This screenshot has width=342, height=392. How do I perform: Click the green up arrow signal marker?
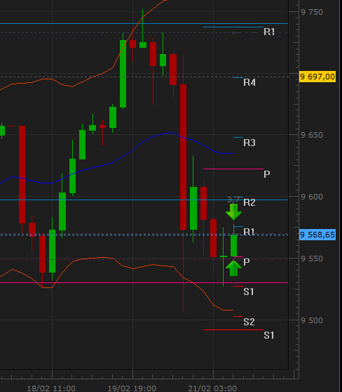coord(233,268)
